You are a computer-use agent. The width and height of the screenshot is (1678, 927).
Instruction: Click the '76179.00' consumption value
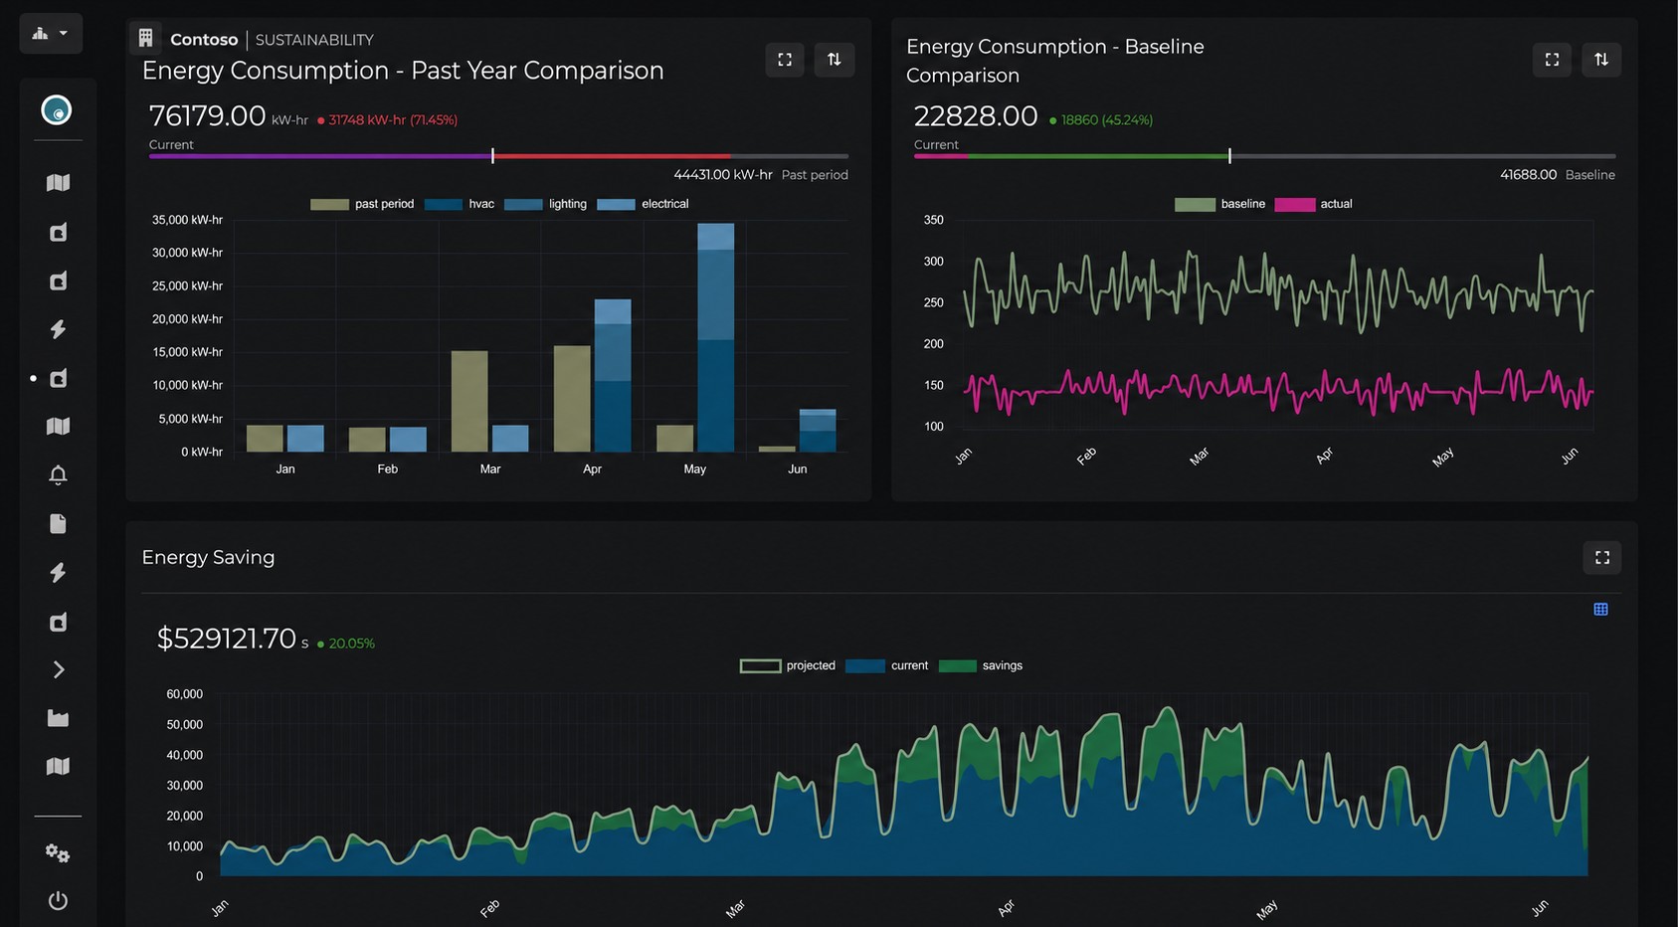207,116
